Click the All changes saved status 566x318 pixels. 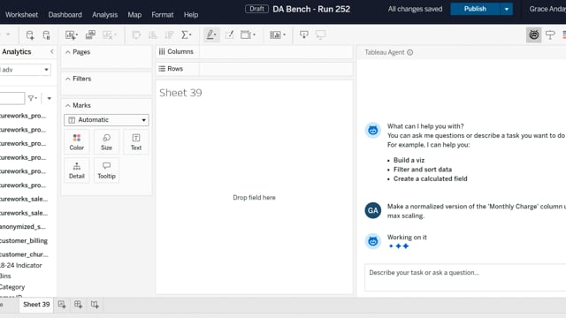415,9
